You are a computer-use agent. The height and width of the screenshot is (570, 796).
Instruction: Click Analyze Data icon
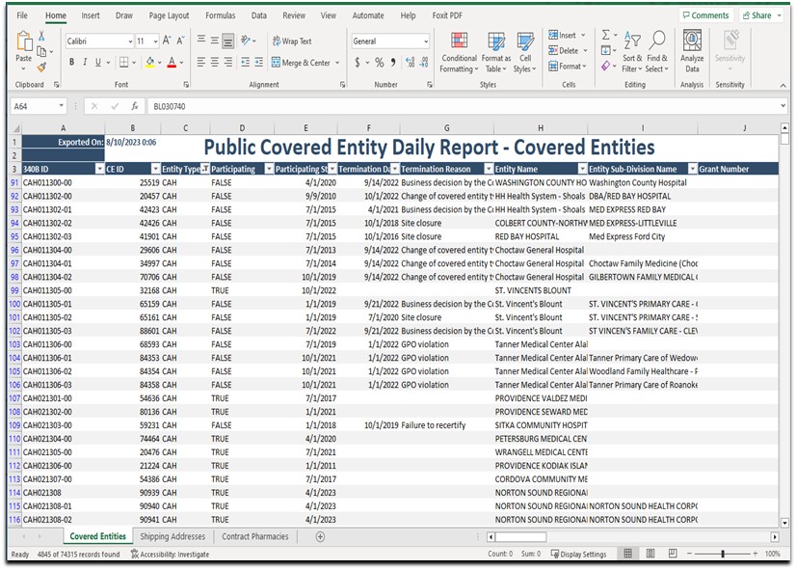pos(692,51)
